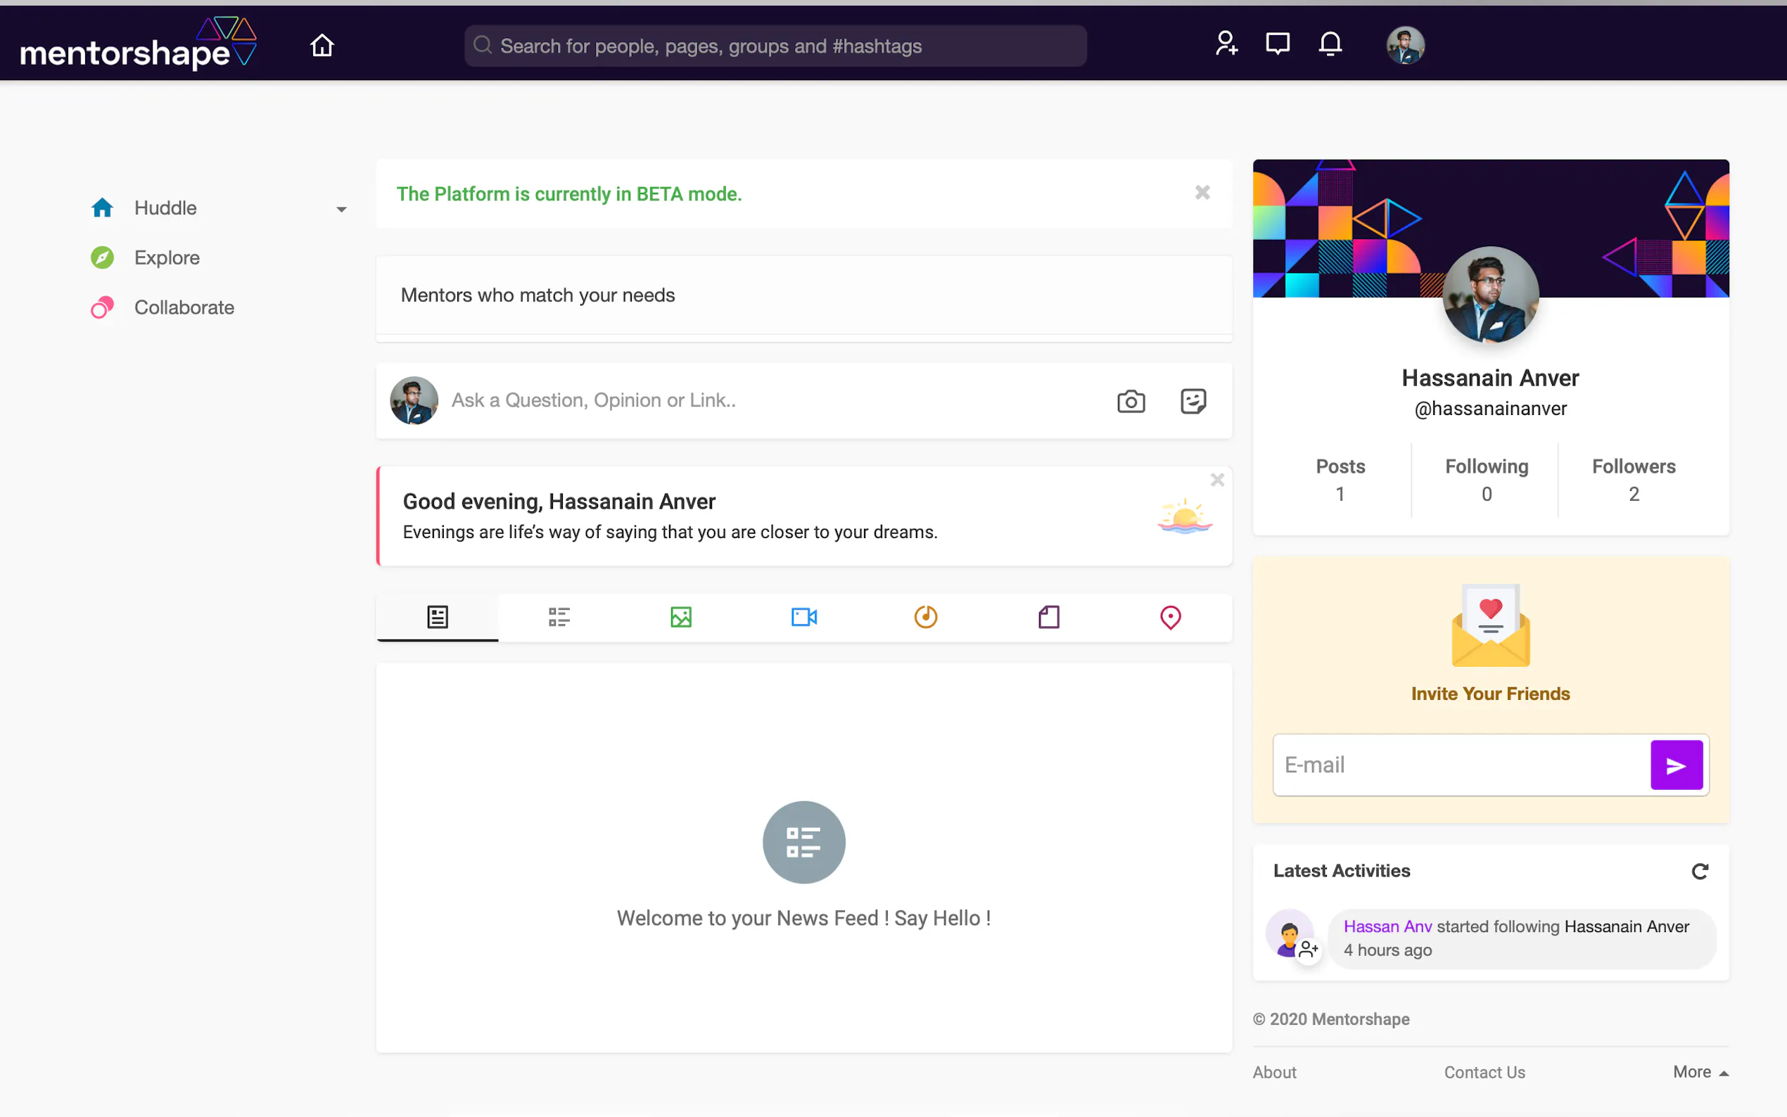Open Explore in the sidebar
The image size is (1787, 1117).
pyautogui.click(x=167, y=258)
